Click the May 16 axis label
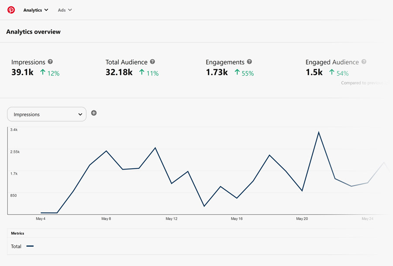Viewport: 393px width, 266px height. coord(237,219)
